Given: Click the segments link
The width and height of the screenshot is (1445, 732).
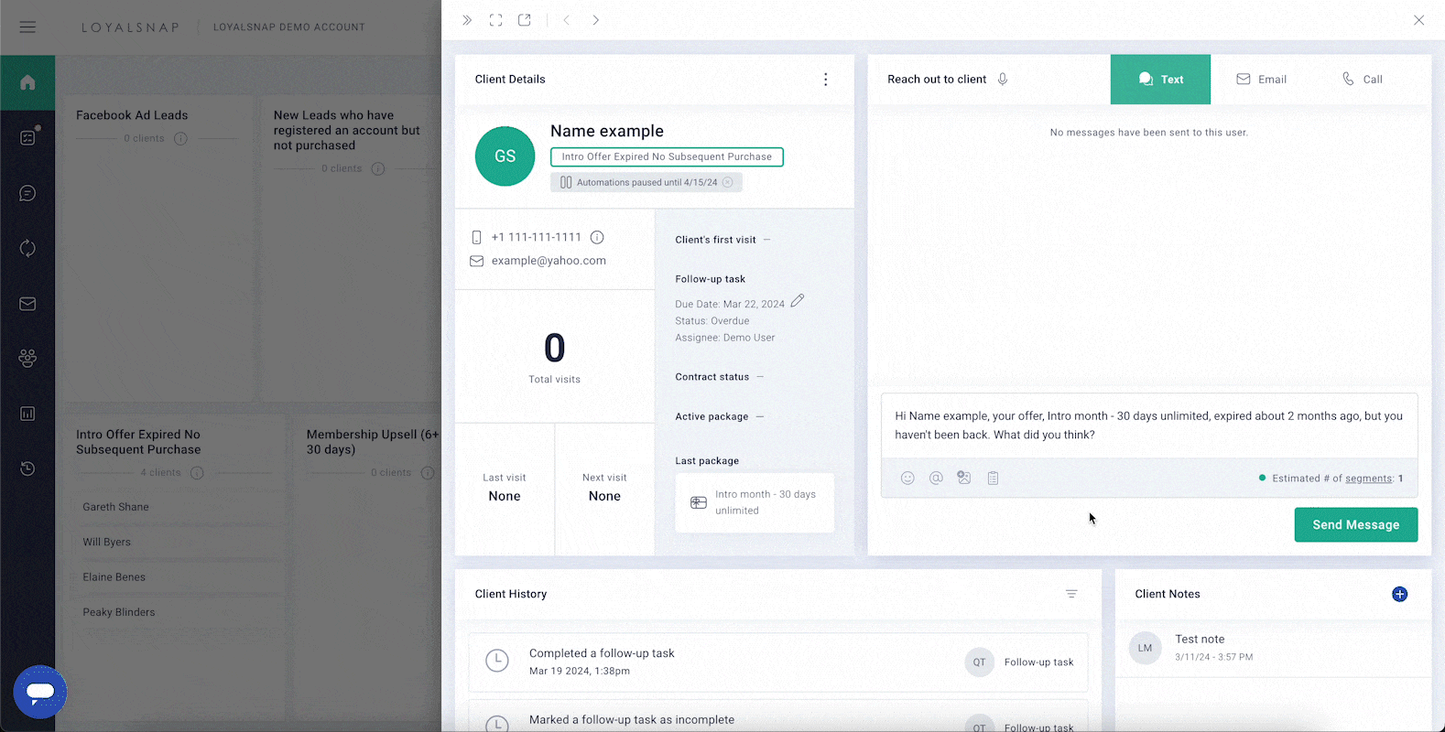Looking at the screenshot, I should pyautogui.click(x=1369, y=479).
